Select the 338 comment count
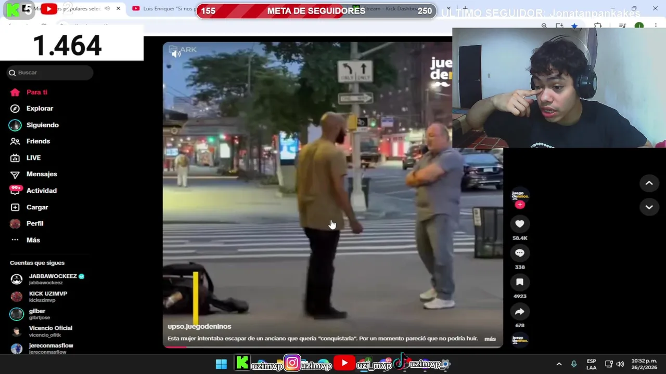The height and width of the screenshot is (374, 666). click(520, 267)
